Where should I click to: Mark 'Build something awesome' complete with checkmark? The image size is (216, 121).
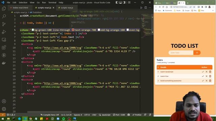coord(203,81)
